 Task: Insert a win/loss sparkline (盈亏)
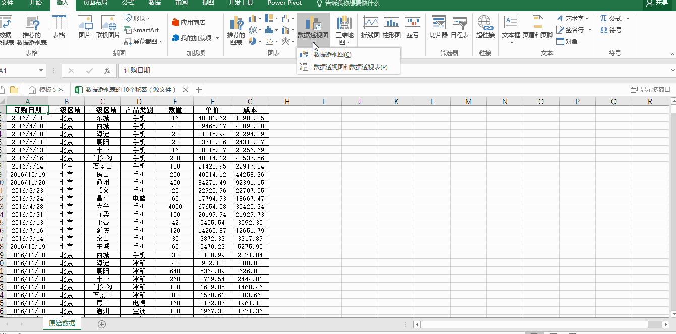coord(413,27)
